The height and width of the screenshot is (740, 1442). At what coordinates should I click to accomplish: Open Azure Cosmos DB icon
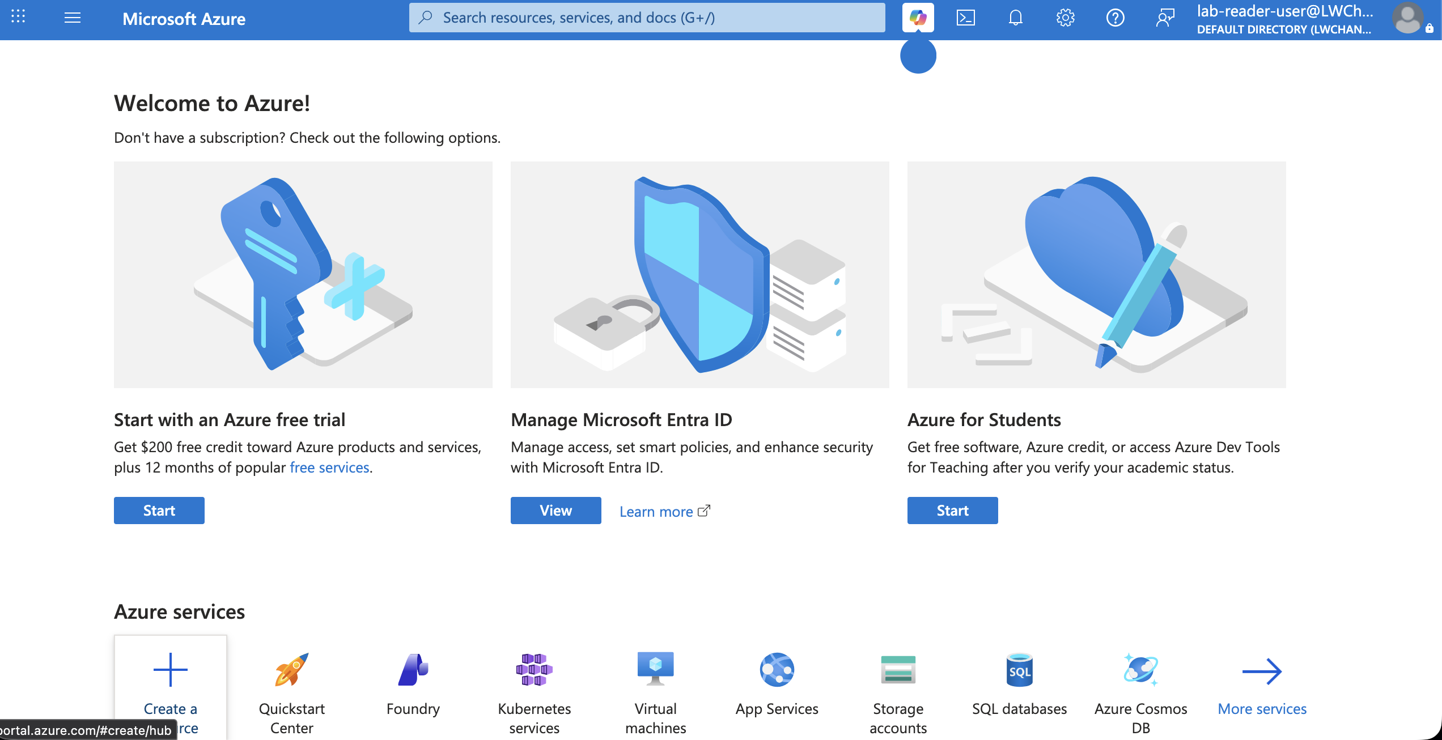pyautogui.click(x=1141, y=670)
